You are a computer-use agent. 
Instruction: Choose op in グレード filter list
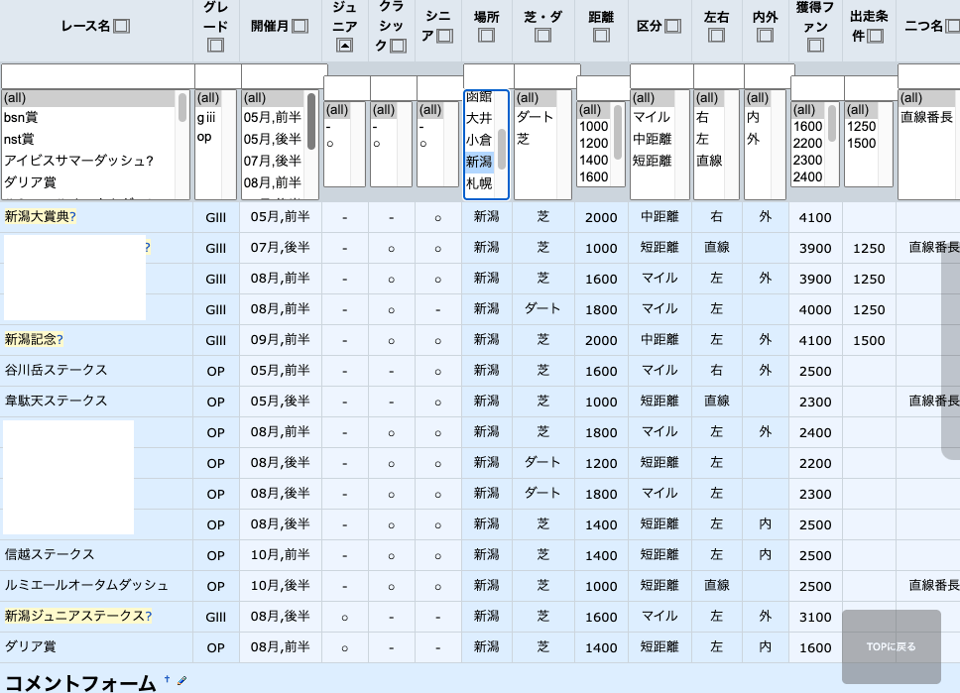pyautogui.click(x=204, y=138)
